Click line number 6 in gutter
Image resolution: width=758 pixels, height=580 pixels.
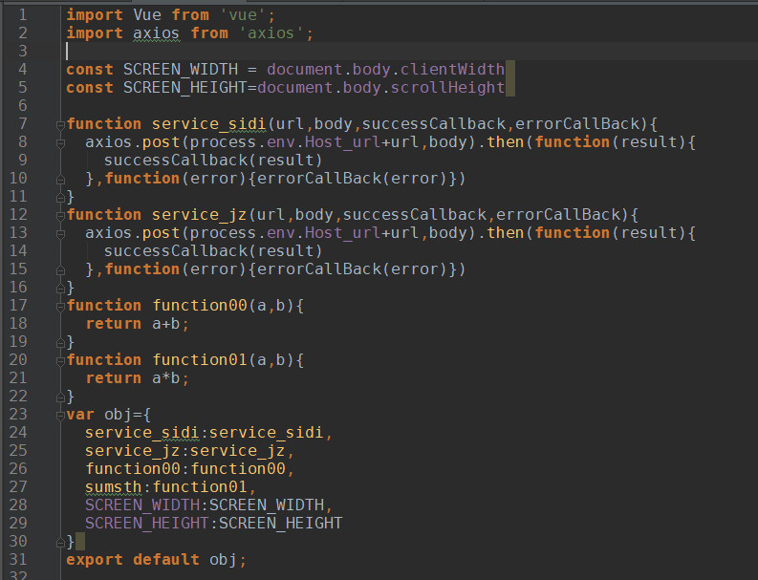click(23, 106)
